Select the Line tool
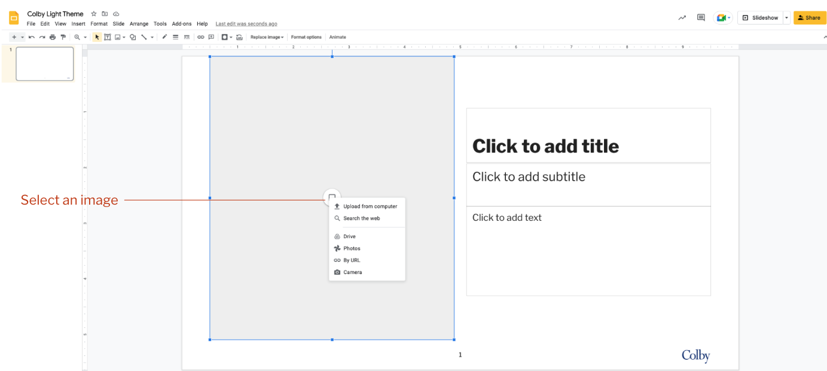 click(x=144, y=37)
